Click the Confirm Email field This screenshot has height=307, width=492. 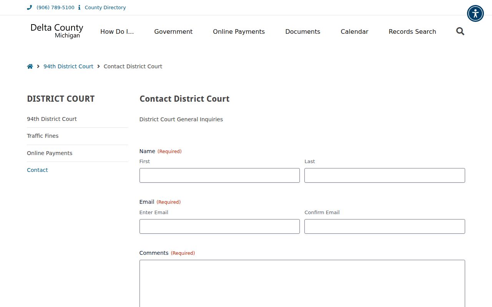point(385,226)
